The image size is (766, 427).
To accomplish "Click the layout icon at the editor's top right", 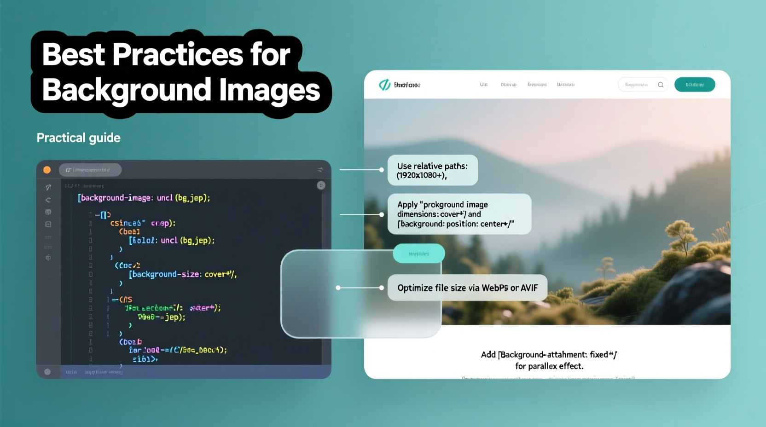I will point(320,170).
